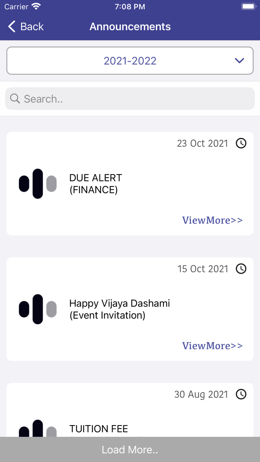Viewport: 260px width, 462px height.
Task: Click the clock icon beside 15 Oct 2021
Action: pos(241,269)
